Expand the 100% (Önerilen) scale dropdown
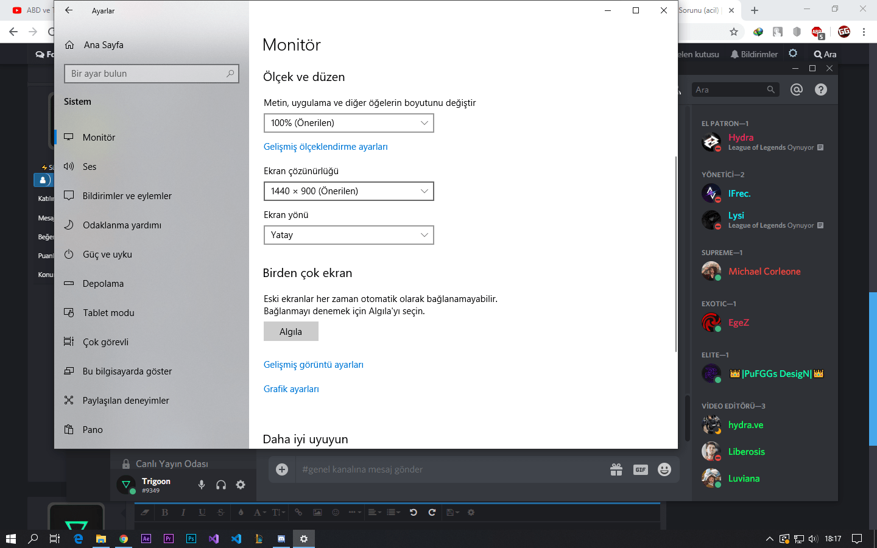Viewport: 877px width, 548px height. [x=348, y=123]
